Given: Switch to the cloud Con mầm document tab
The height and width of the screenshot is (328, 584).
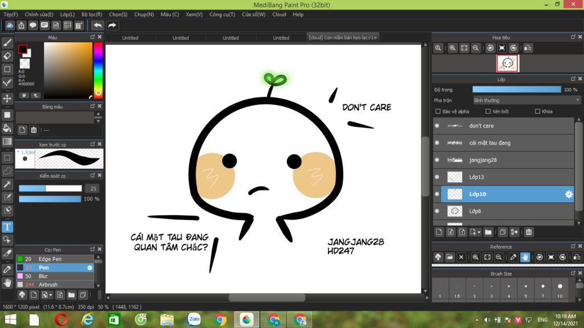Looking at the screenshot, I should (343, 38).
